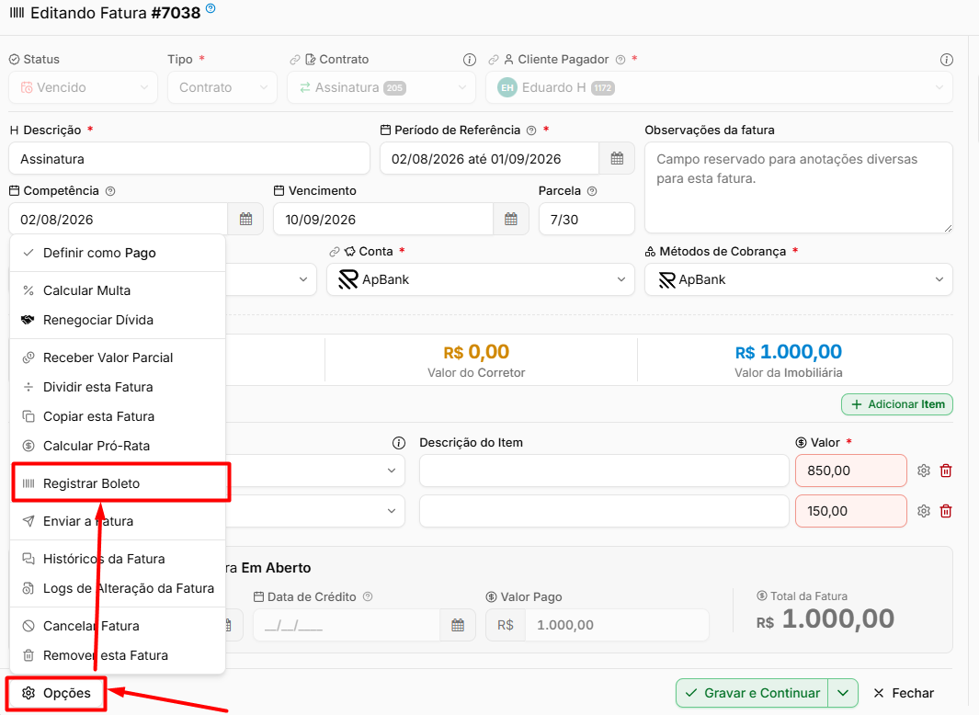Choose Calcular Pró-Rata menu item
The height and width of the screenshot is (715, 979).
pos(118,446)
